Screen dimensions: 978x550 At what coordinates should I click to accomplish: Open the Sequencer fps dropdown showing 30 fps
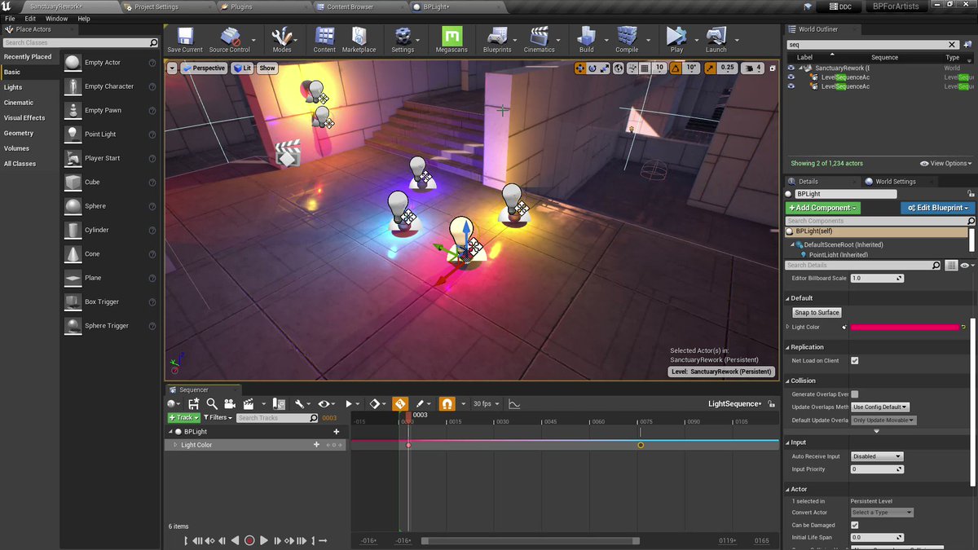pos(485,403)
